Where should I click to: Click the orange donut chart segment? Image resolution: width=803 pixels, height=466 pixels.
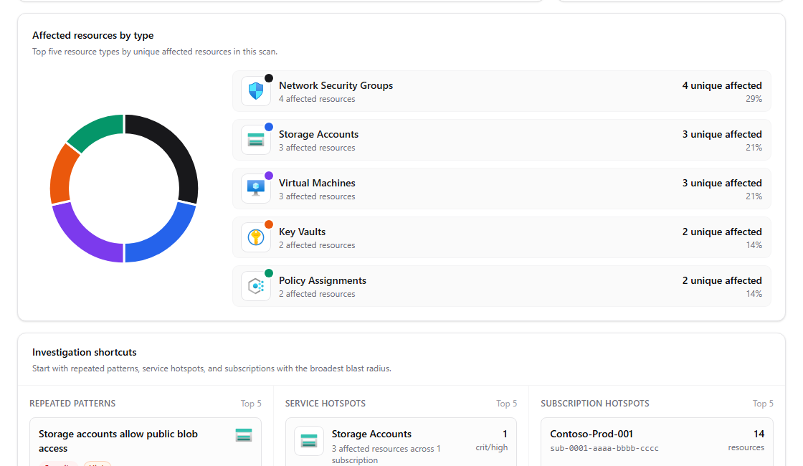(x=62, y=174)
